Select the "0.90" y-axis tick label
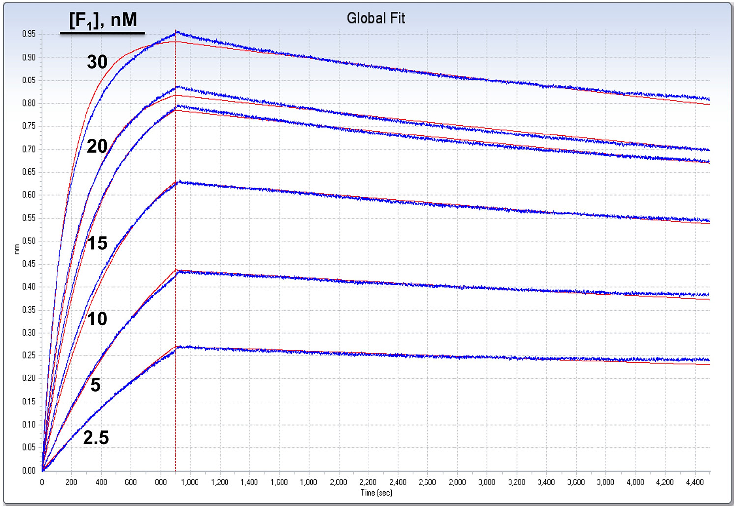The height and width of the screenshot is (509, 737). (29, 57)
